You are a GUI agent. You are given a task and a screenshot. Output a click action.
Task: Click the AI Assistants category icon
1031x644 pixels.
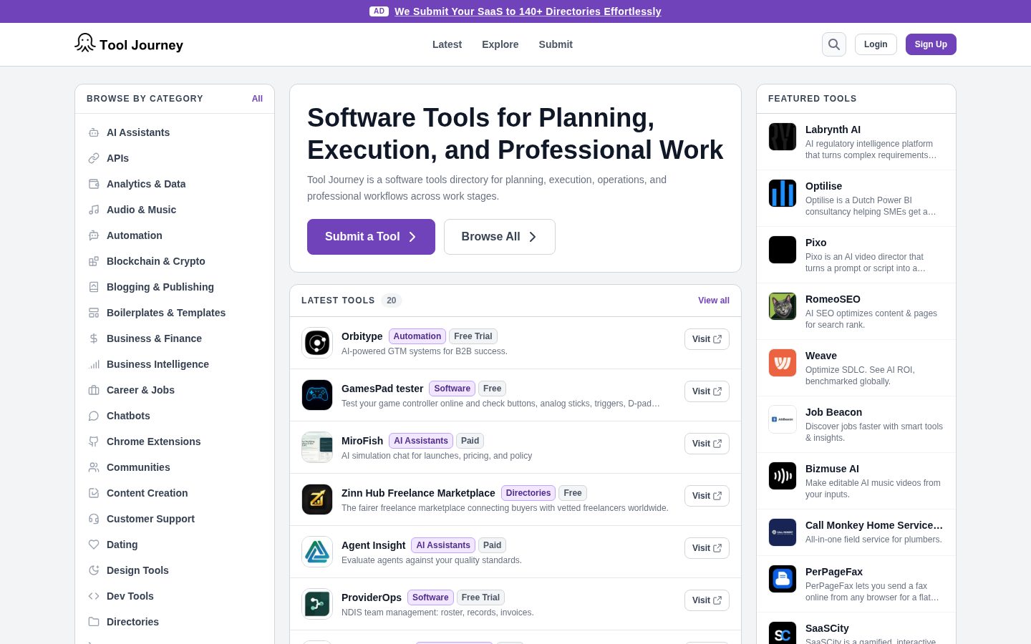point(94,132)
